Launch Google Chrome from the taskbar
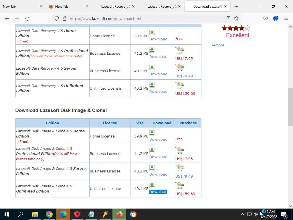The image size is (293, 220). tap(49, 214)
